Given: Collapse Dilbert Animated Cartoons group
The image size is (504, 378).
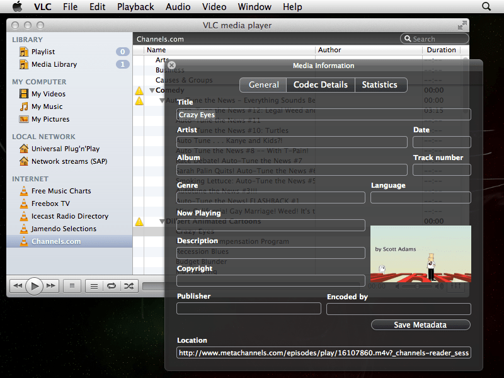Looking at the screenshot, I should pos(163,222).
